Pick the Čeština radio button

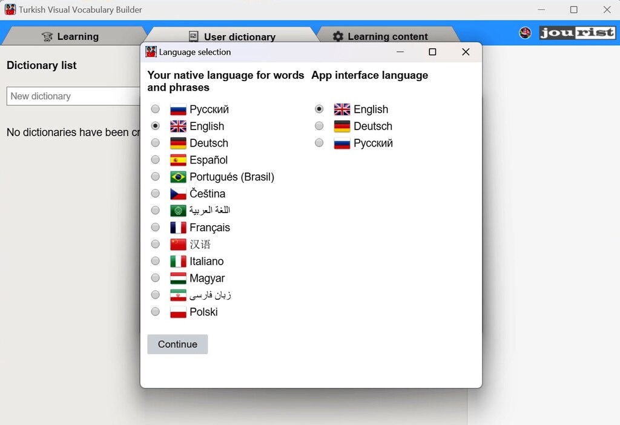tap(156, 193)
